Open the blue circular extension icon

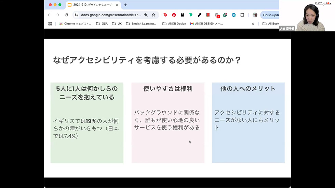coord(233,15)
